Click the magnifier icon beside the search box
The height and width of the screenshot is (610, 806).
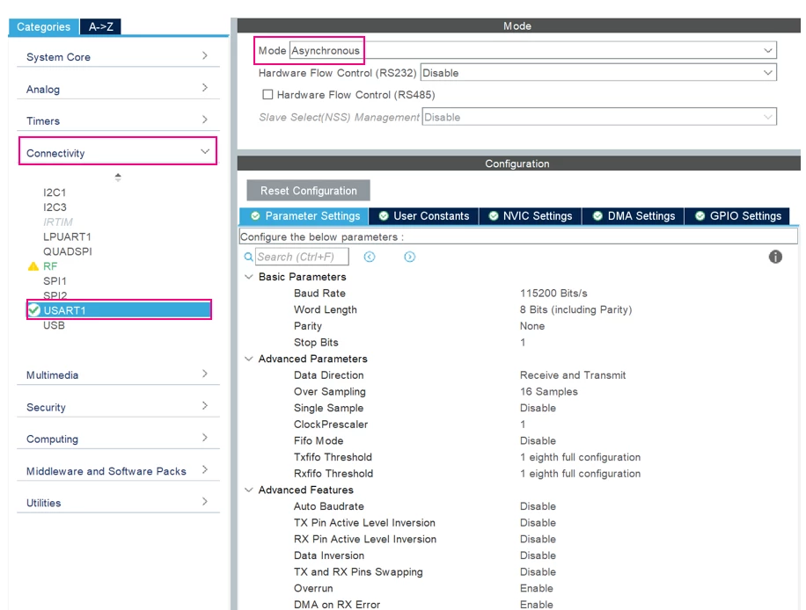[x=248, y=257]
